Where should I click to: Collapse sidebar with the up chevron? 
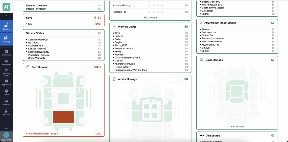(x=6, y=16)
